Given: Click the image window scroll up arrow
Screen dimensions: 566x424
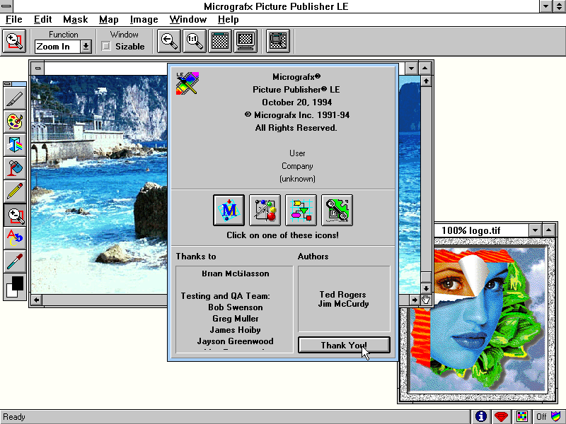Looking at the screenshot, I should 427,81.
